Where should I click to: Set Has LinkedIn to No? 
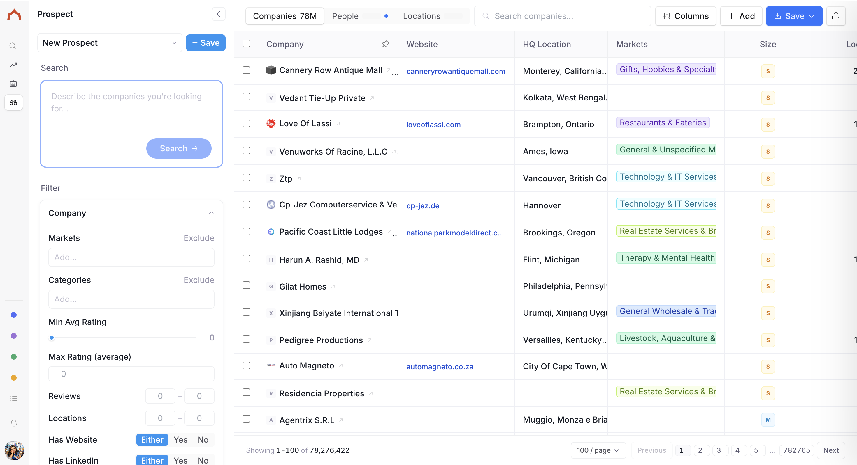click(x=203, y=460)
